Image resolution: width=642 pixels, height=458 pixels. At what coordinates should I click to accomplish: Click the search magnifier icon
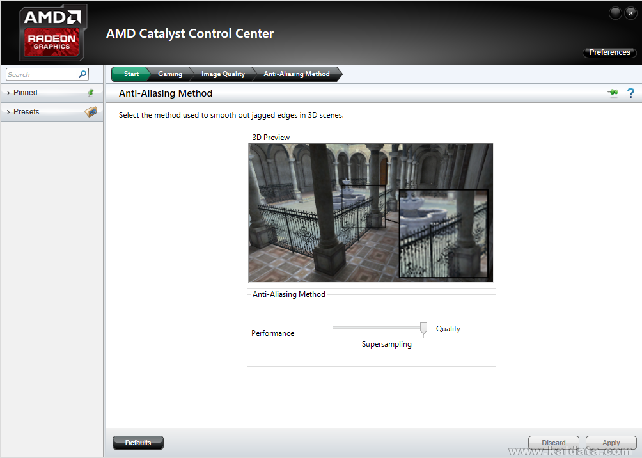tap(82, 74)
